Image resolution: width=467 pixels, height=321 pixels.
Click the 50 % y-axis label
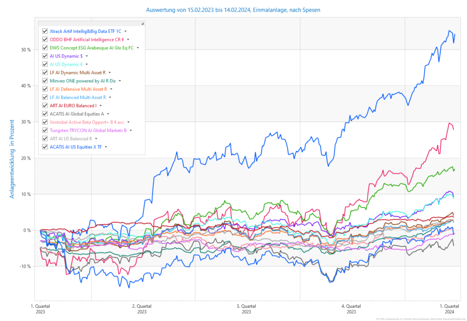coord(26,50)
